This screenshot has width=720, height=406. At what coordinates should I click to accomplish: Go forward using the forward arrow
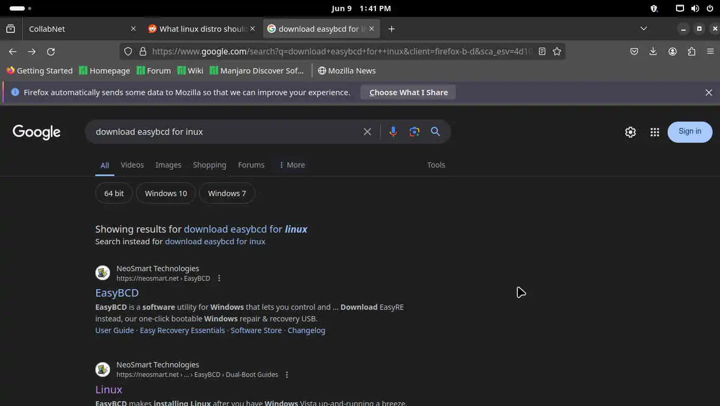point(32,51)
